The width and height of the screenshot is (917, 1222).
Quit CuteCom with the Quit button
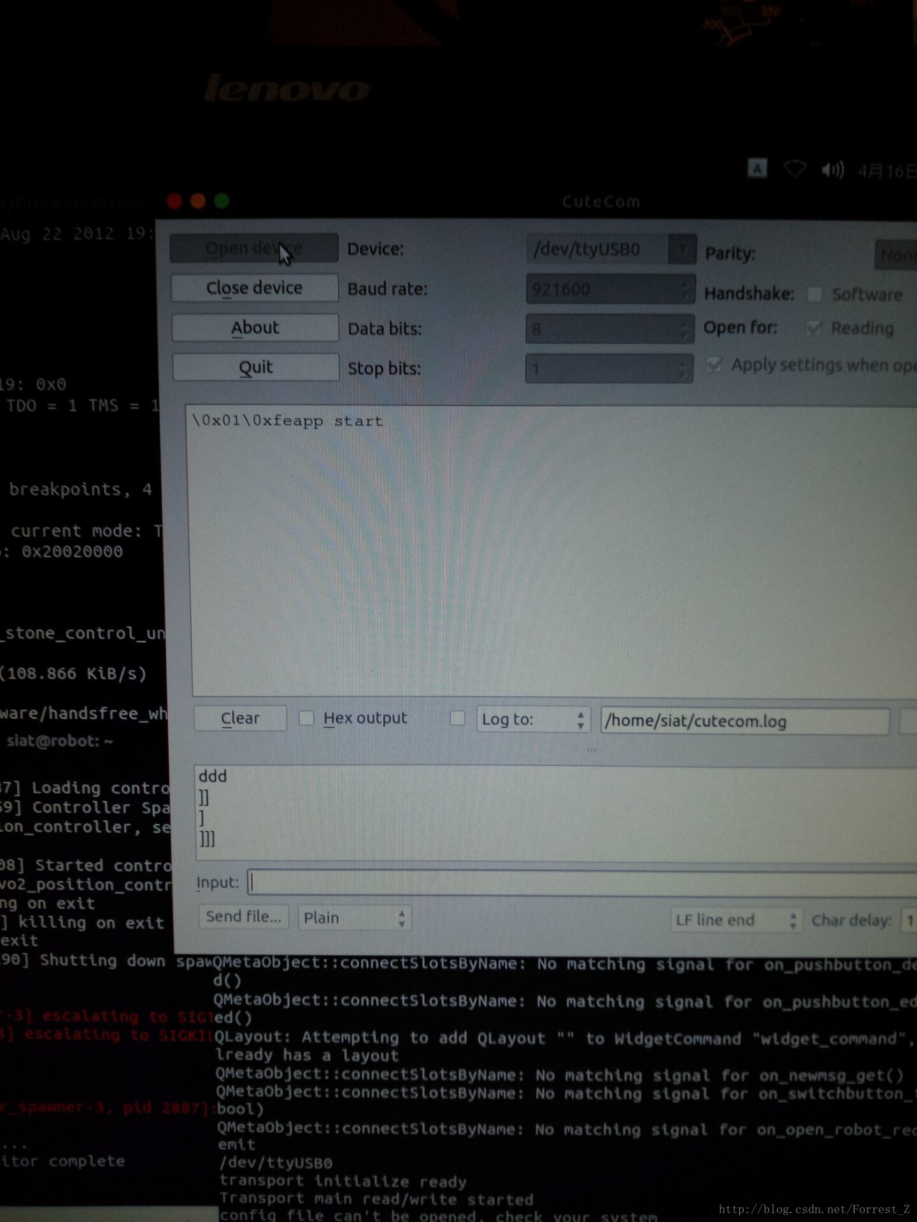[255, 367]
